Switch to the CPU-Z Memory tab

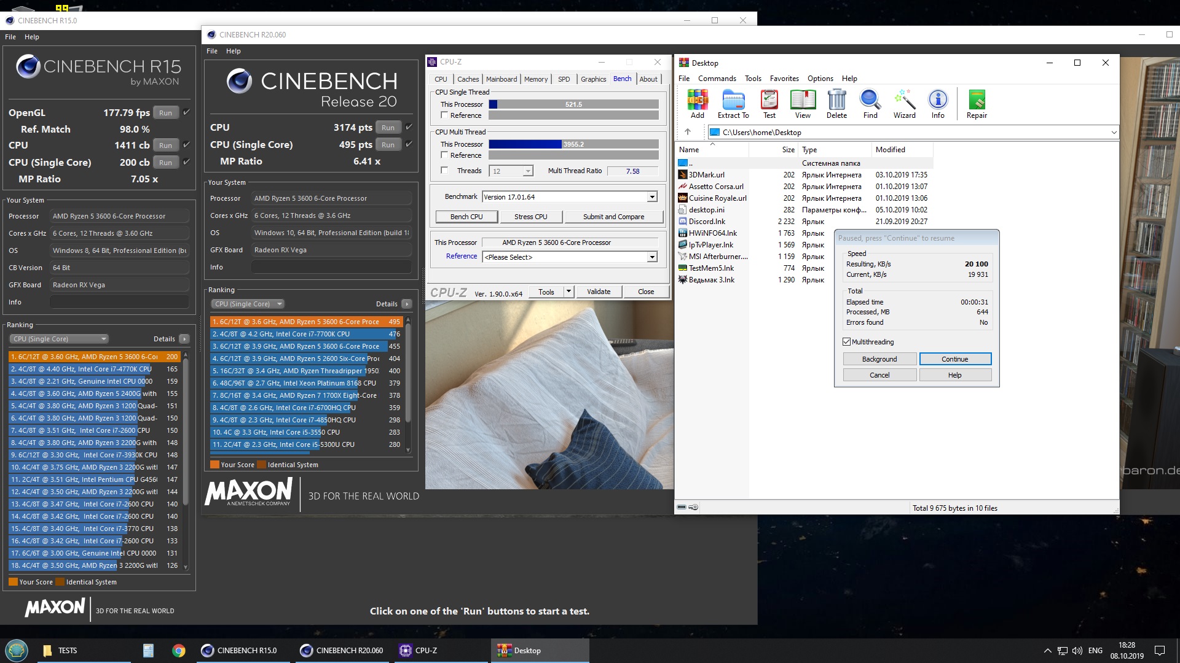coord(535,79)
